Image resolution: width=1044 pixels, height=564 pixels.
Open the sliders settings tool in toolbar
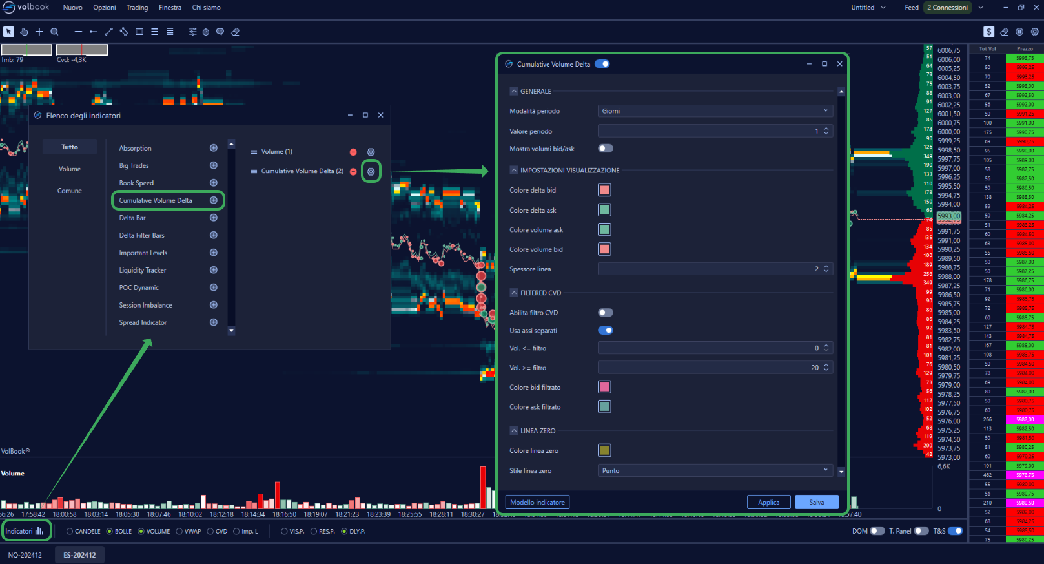192,32
